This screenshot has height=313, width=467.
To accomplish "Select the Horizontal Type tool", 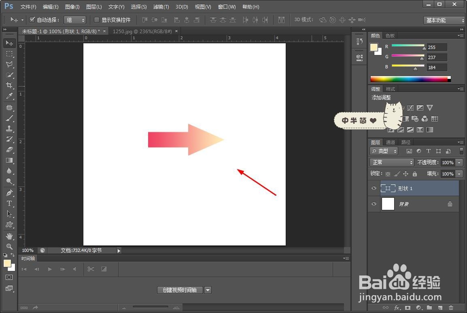I will [9, 203].
